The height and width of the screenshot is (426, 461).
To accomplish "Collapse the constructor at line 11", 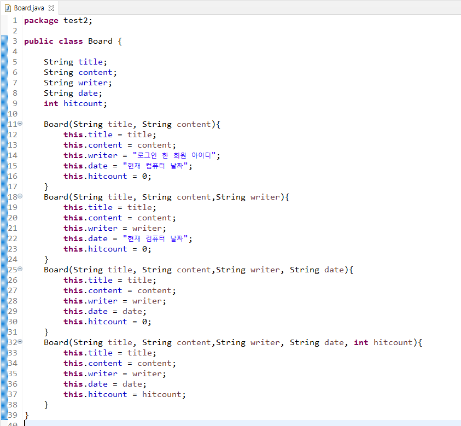I will [x=20, y=124].
